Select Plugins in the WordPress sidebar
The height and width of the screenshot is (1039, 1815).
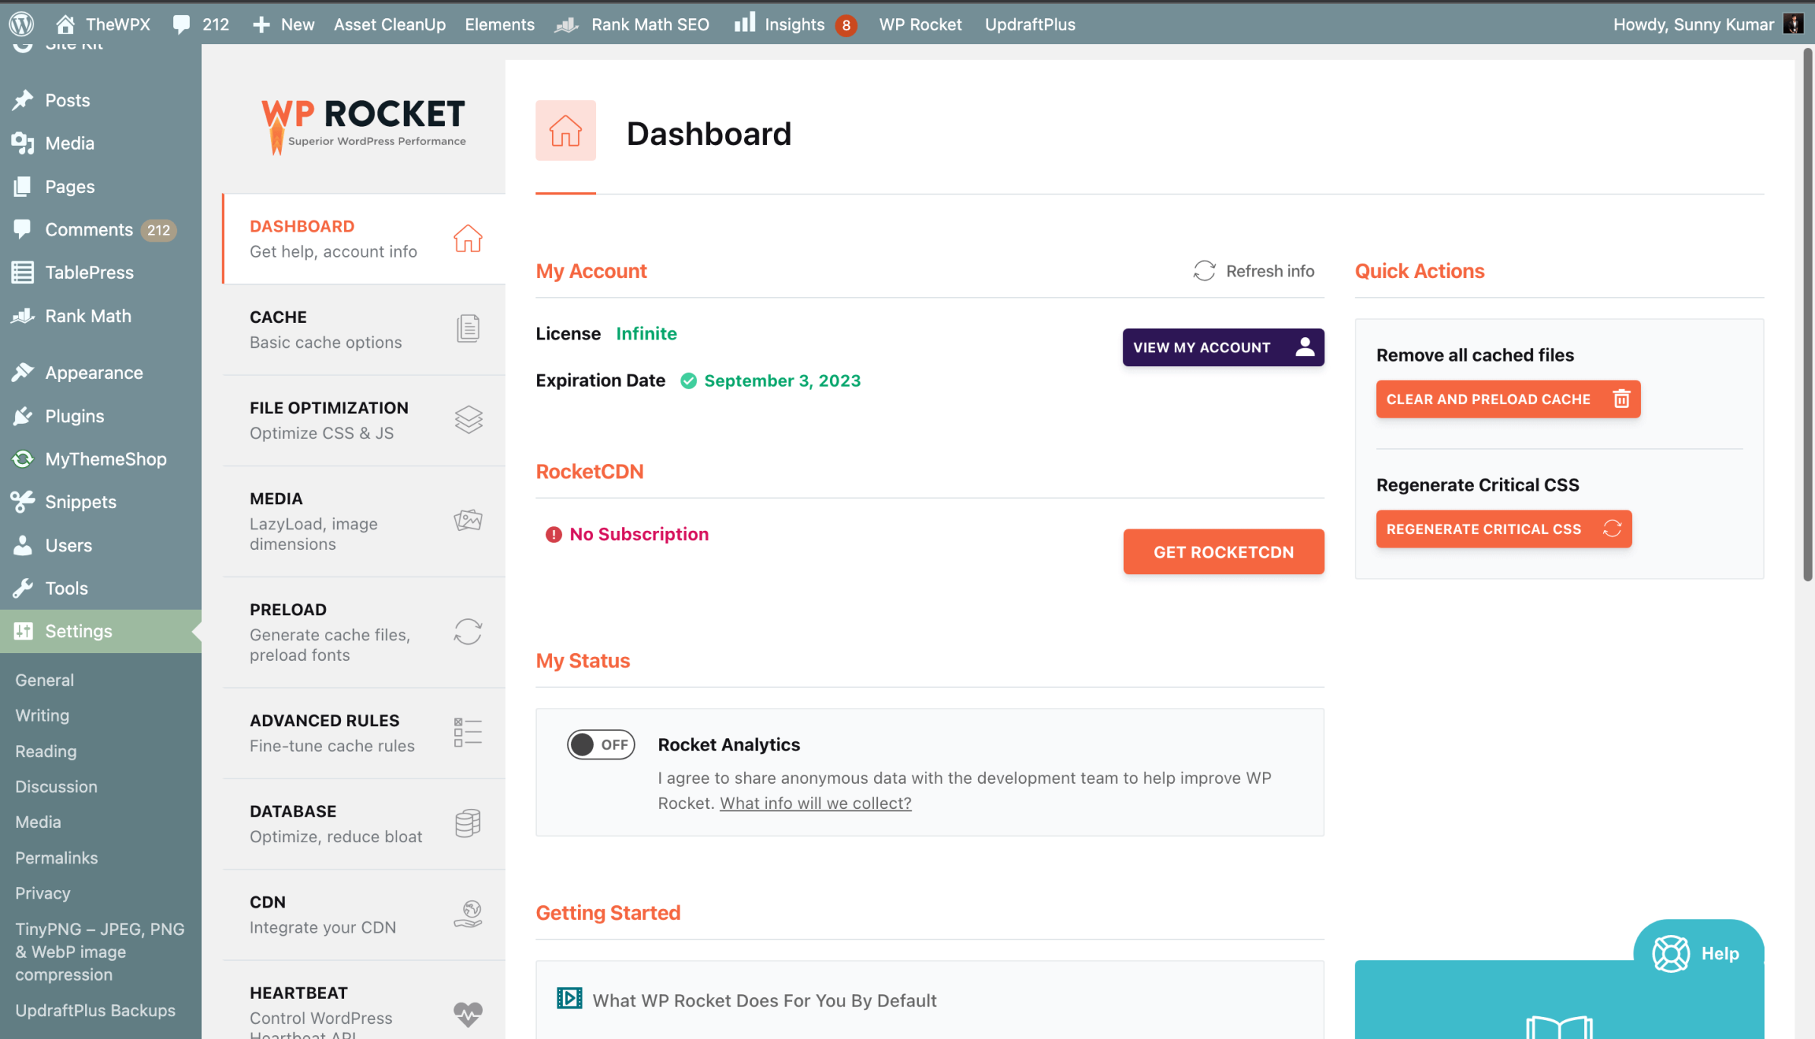(74, 416)
